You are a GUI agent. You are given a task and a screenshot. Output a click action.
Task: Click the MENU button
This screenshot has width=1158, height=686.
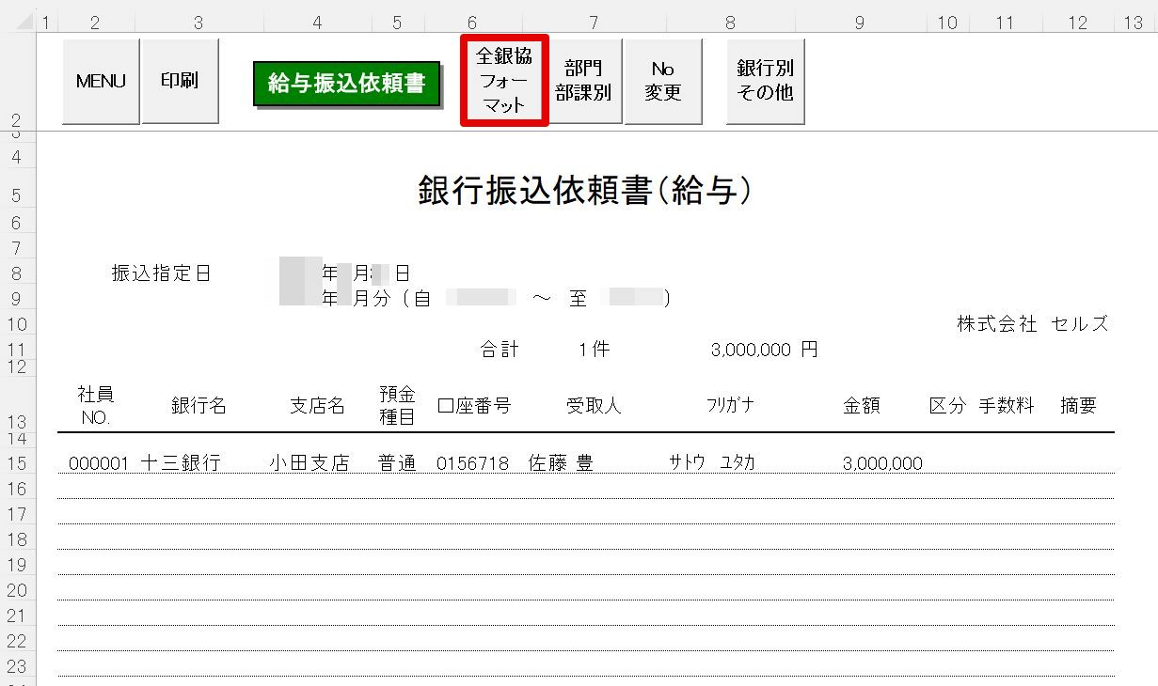pyautogui.click(x=101, y=81)
